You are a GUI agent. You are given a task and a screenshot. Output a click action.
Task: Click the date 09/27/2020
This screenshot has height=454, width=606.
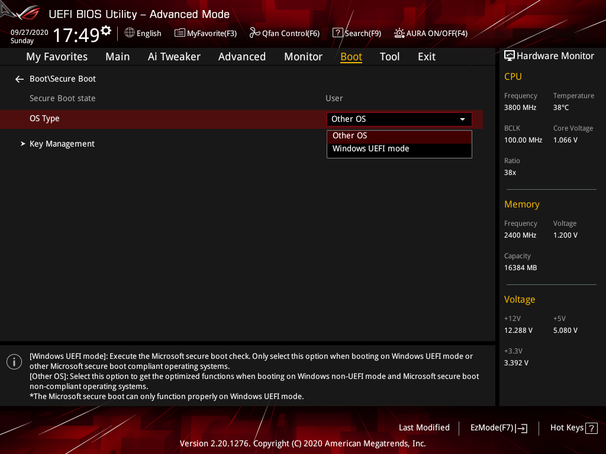click(30, 33)
